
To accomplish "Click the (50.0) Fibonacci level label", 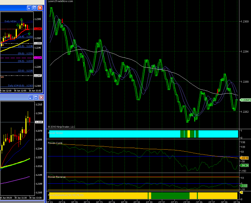I will [x=25, y=53].
